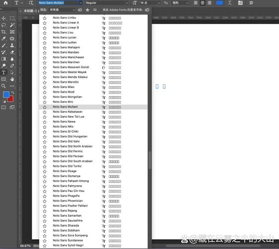
Task: Choose Noto Sans Phoenician from list
Action: click(x=93, y=201)
